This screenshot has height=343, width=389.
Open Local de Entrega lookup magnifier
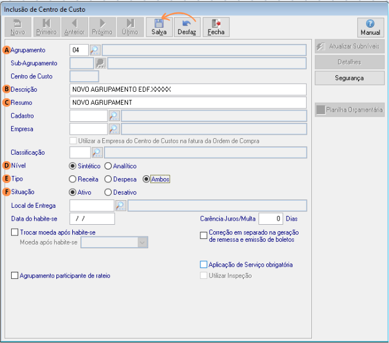pos(121,206)
